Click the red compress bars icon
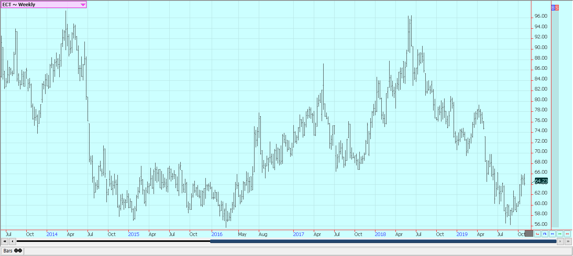The height and width of the screenshot is (256, 573). coord(567,234)
